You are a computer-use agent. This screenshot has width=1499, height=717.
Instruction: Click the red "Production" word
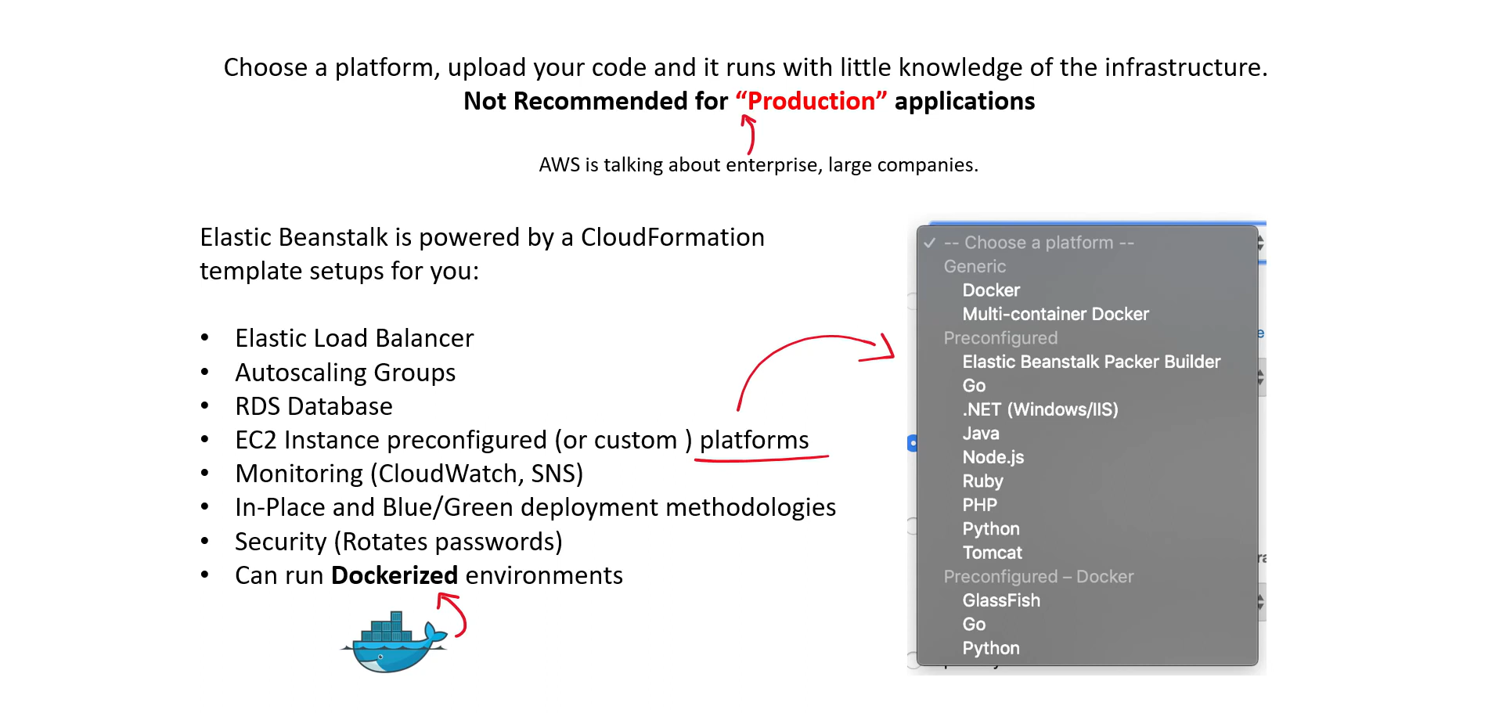point(811,101)
